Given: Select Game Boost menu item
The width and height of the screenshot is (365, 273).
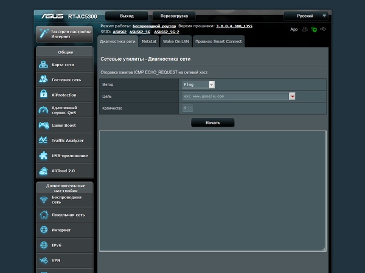Looking at the screenshot, I should point(64,125).
